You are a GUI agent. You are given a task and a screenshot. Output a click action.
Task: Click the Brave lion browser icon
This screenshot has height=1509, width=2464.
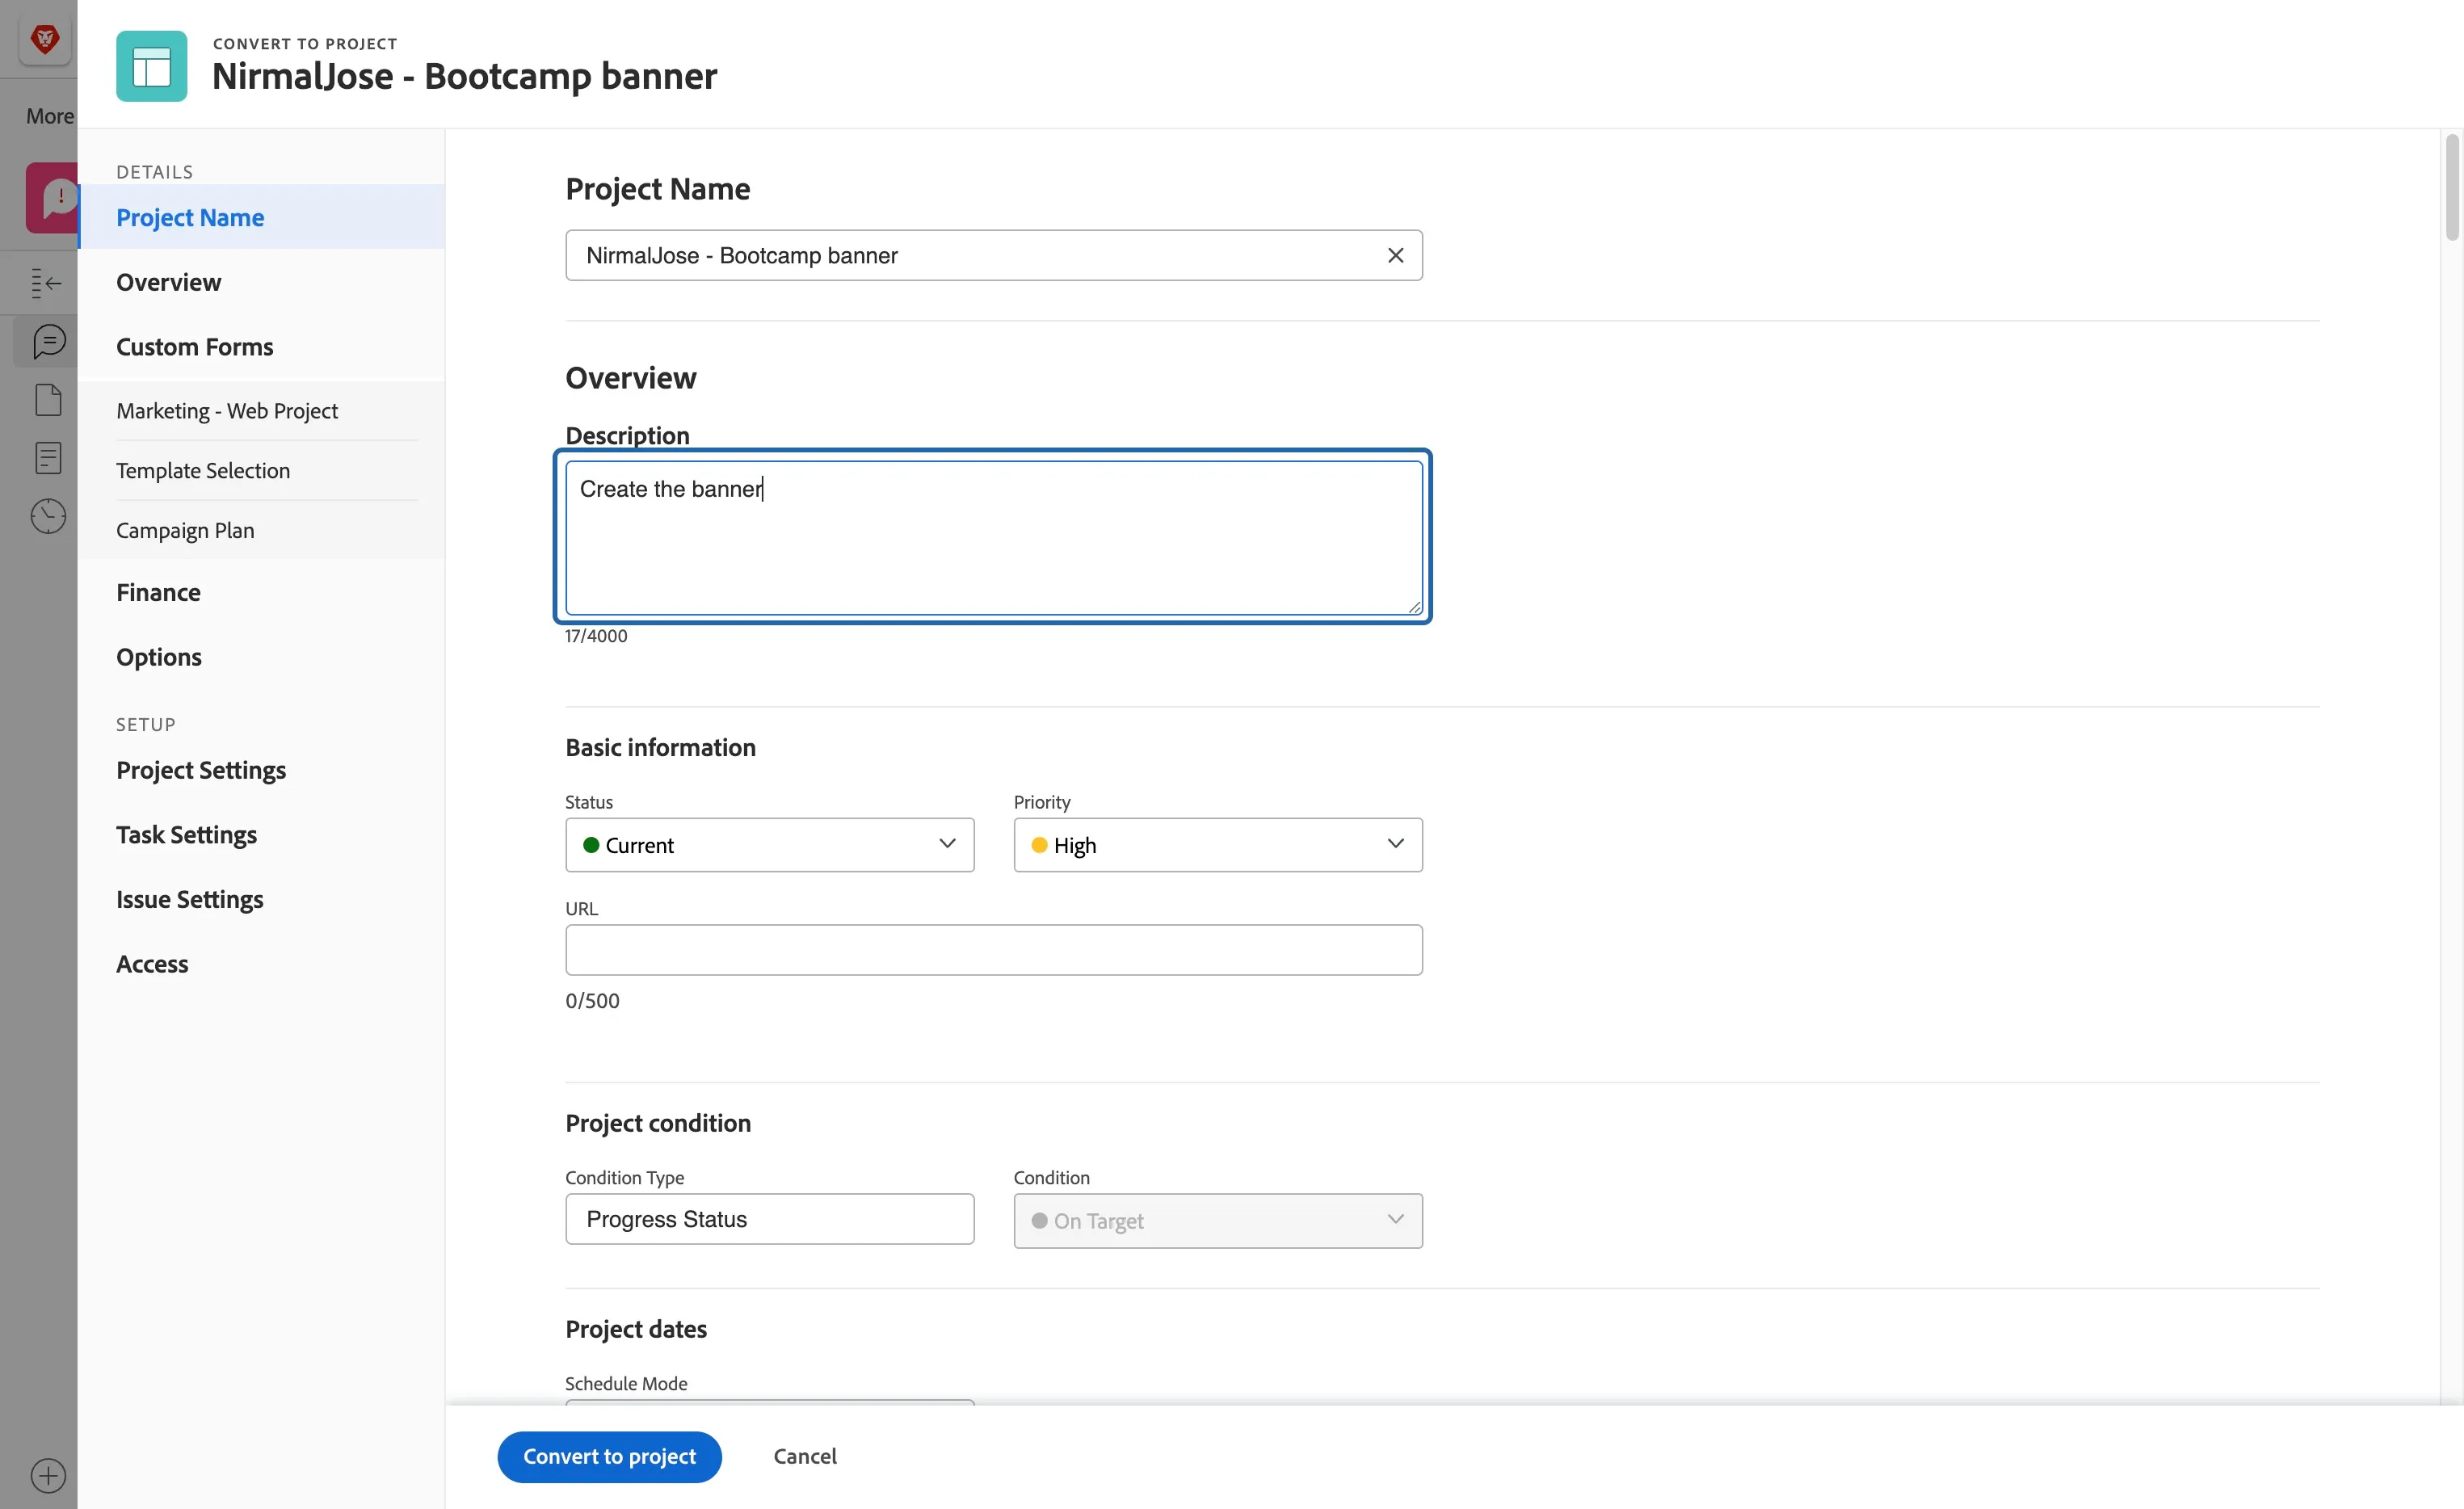[x=44, y=39]
